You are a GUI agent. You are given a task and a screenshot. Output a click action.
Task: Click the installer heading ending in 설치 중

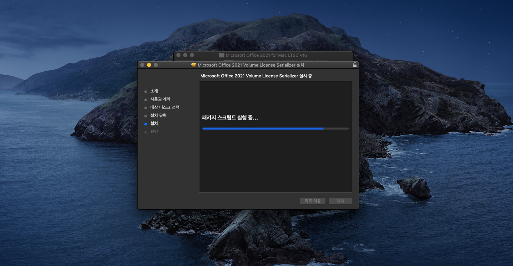[x=256, y=76]
